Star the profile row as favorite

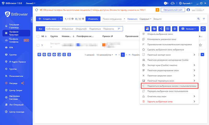coord(200,45)
